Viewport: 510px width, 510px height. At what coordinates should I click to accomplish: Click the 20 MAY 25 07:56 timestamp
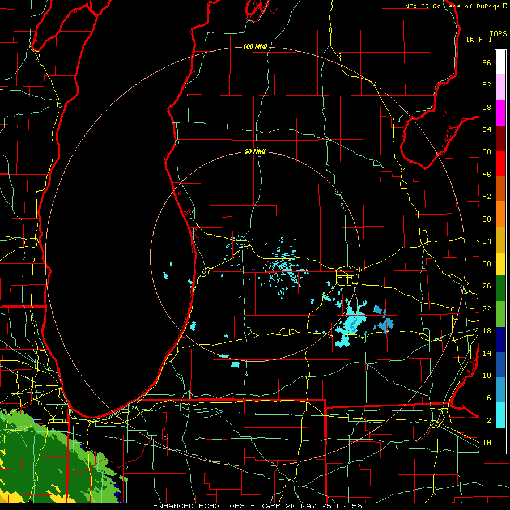coord(324,506)
